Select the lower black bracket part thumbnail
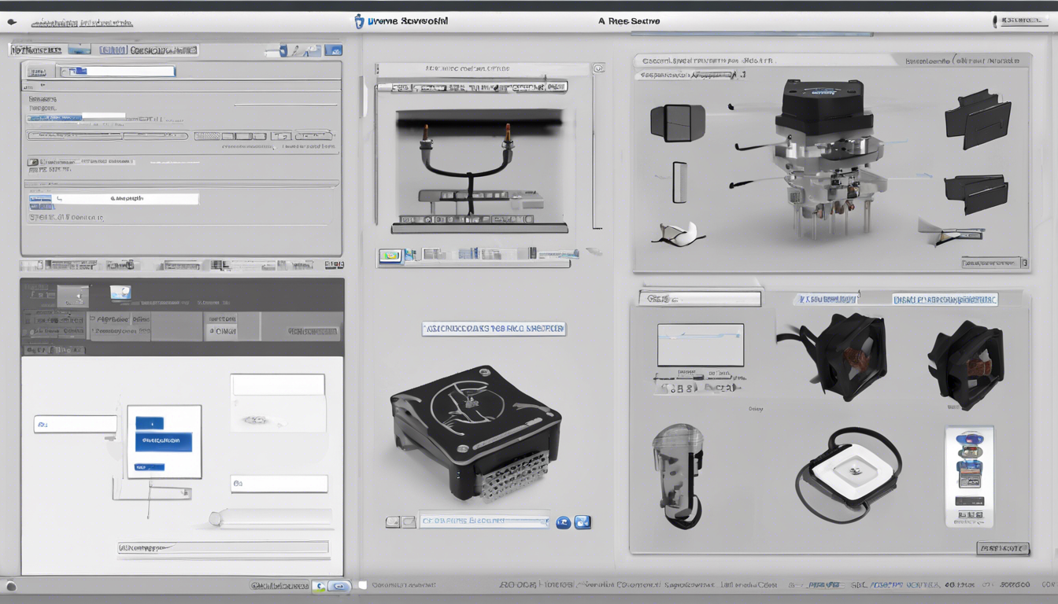 977,193
